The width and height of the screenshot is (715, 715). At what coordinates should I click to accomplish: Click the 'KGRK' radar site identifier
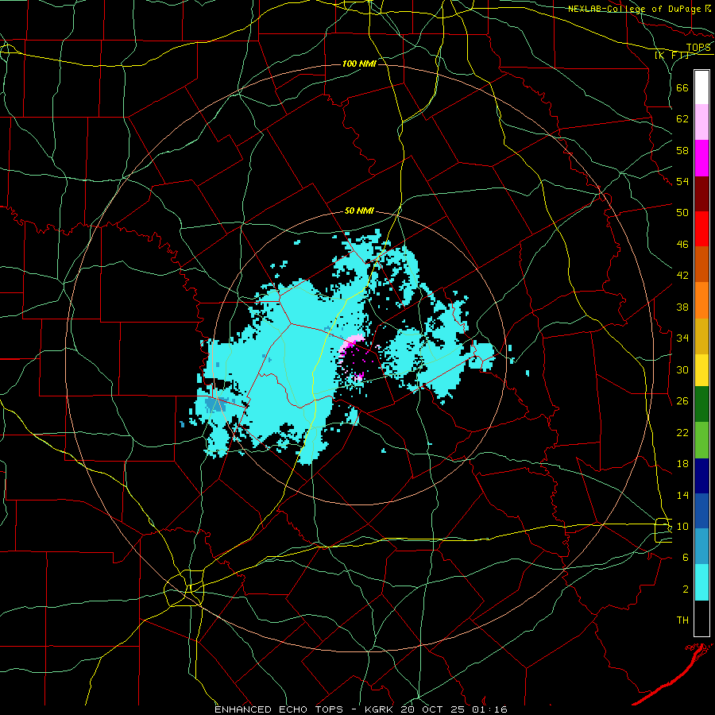[x=380, y=709]
